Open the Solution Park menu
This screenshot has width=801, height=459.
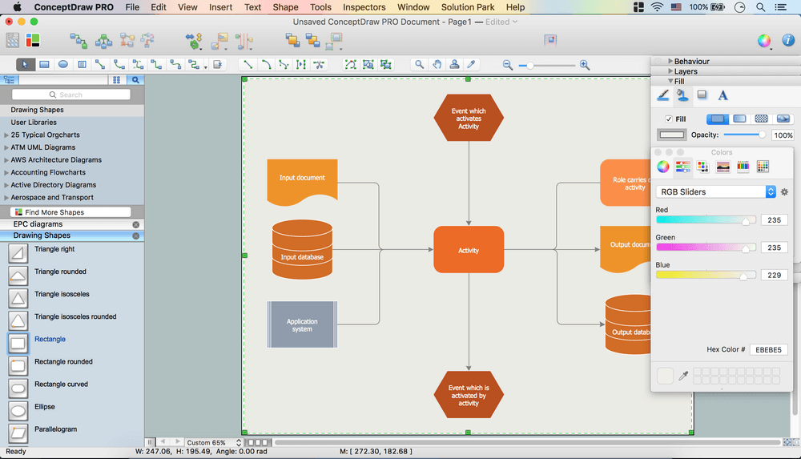click(x=468, y=7)
